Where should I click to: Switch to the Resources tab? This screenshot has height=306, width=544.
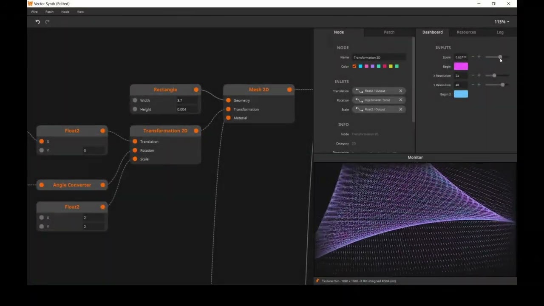(x=466, y=32)
